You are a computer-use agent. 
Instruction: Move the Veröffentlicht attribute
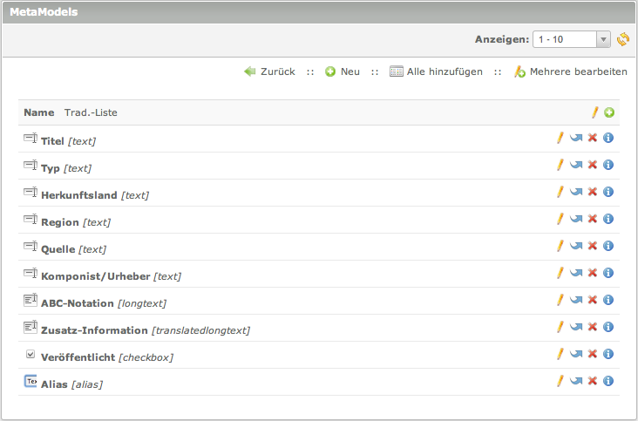point(576,354)
